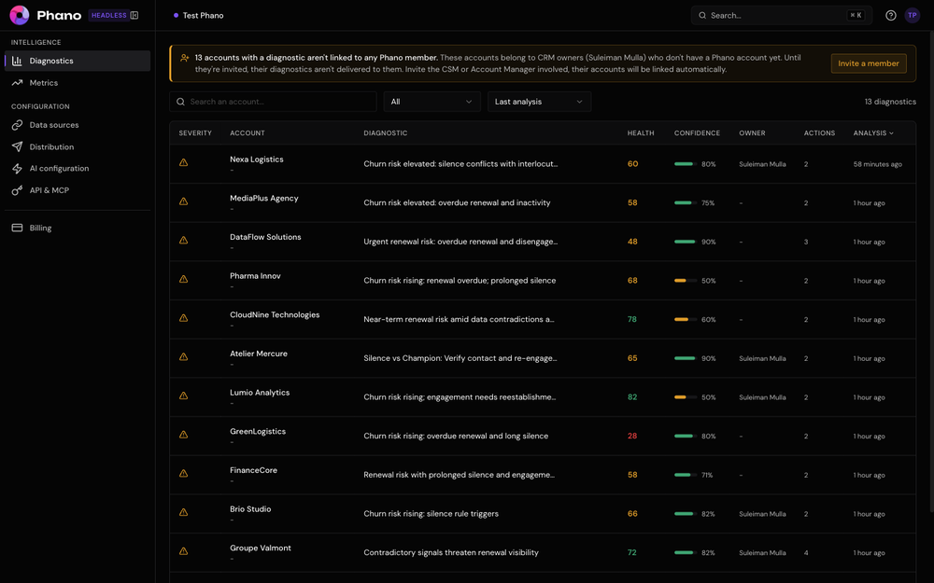Click the confidence bar for Pharma Innov
The width and height of the screenshot is (934, 583).
click(x=685, y=281)
